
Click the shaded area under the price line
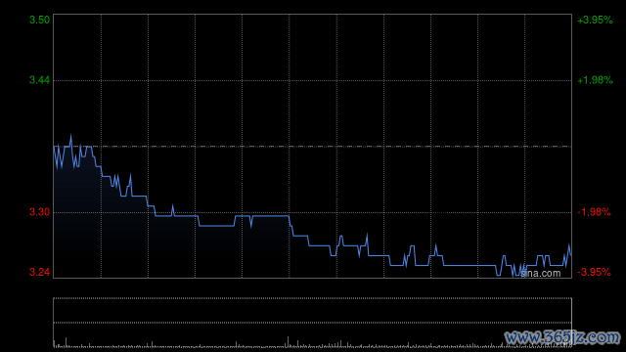(119, 240)
